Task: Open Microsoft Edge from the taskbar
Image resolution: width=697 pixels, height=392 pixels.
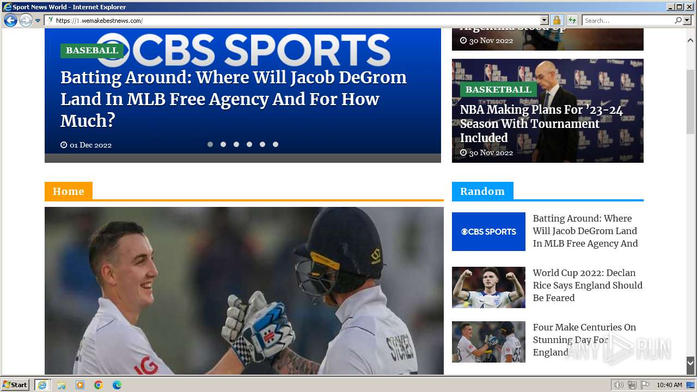Action: pos(117,385)
